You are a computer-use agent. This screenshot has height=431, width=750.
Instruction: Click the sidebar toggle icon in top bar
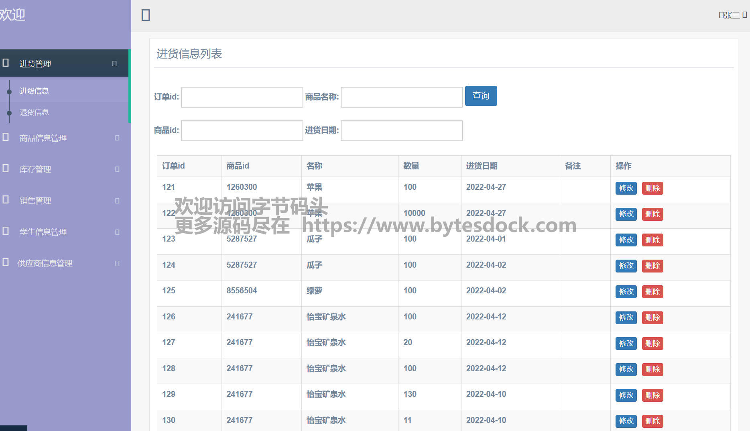point(146,15)
